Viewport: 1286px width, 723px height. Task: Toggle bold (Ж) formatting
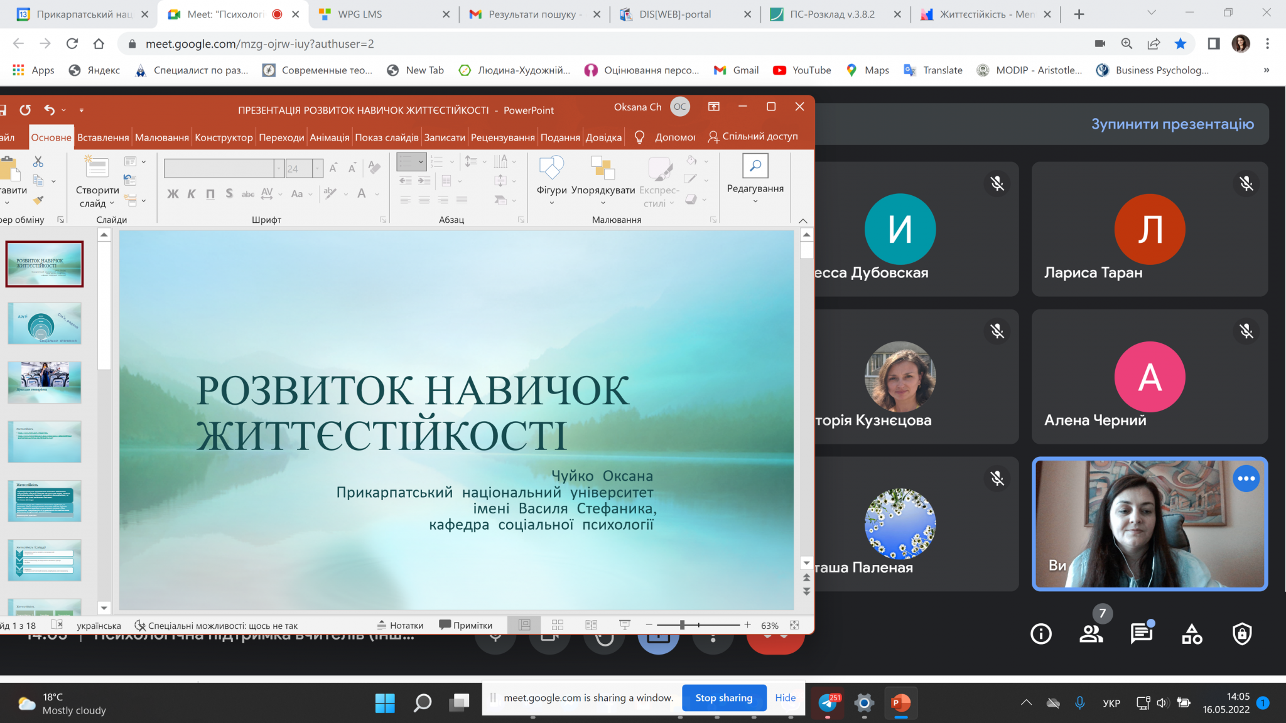173,194
